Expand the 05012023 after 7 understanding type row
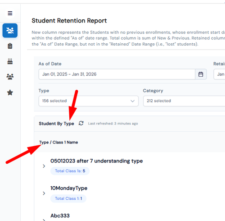Viewport: 225px width, 221px height. coord(44,166)
